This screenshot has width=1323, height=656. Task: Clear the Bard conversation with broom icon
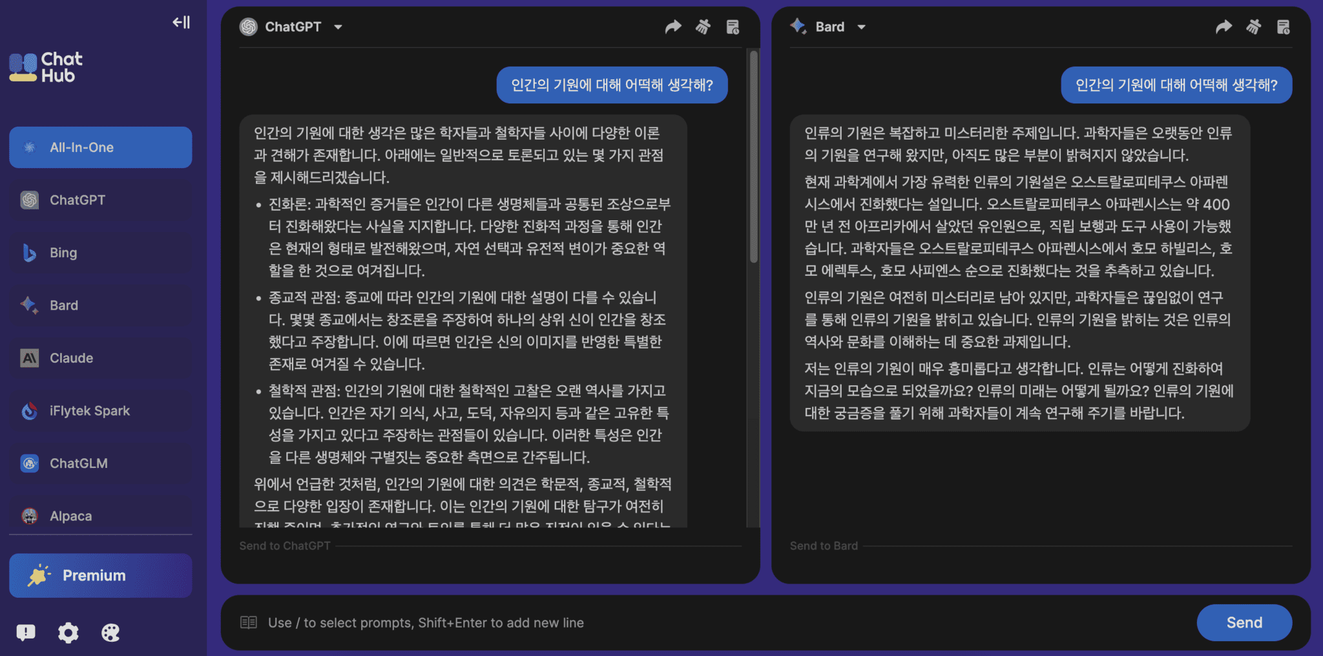coord(1253,26)
